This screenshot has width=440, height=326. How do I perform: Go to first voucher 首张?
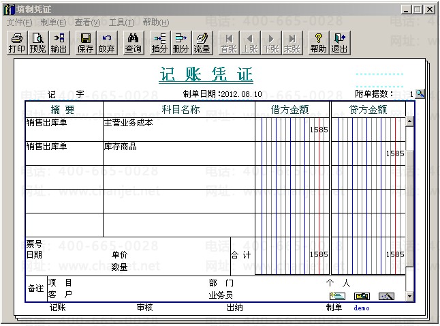229,43
